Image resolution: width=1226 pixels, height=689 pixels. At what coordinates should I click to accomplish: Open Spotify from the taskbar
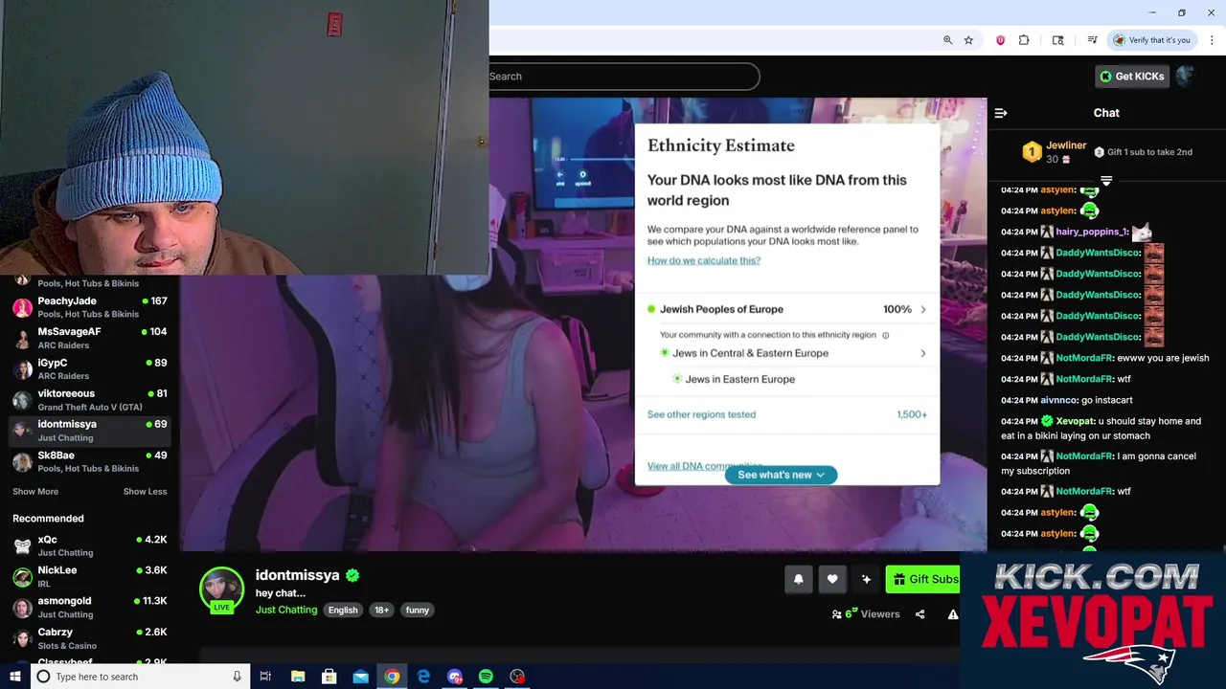pos(486,677)
